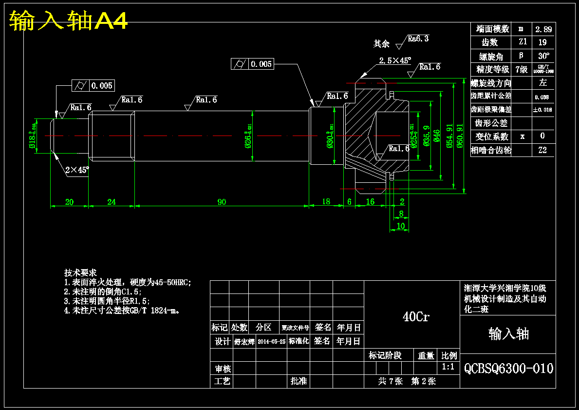Select the 0.038 tolerance value

(x=542, y=97)
